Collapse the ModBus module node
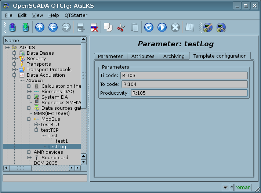Image resolution: width=261 pixels, height=193 pixels. click(x=29, y=119)
